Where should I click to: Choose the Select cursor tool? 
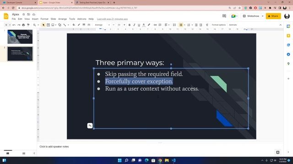pos(43,25)
